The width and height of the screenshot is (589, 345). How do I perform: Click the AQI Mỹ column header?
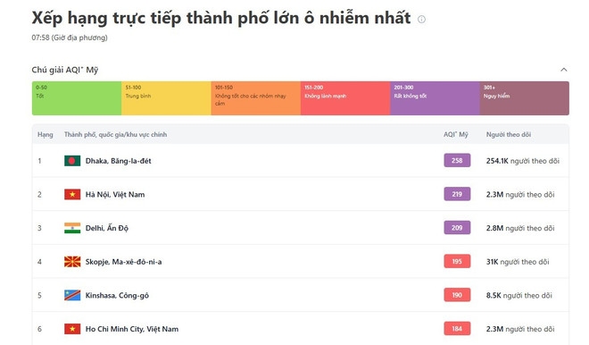click(456, 134)
